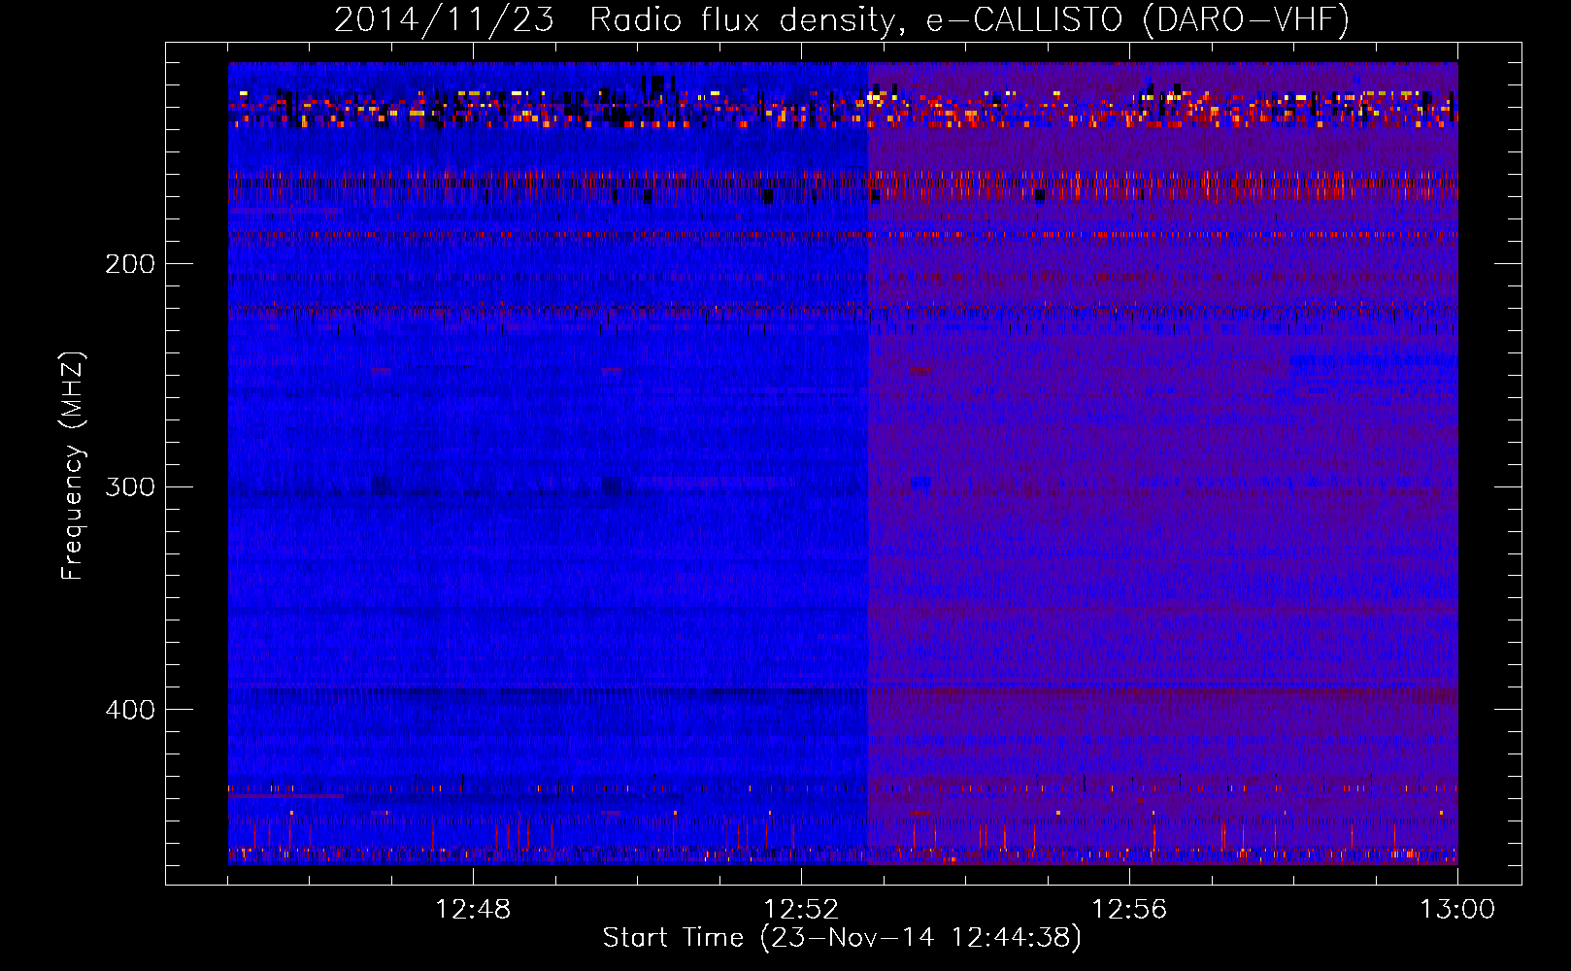Click the 200 frequency tick label

130,264
